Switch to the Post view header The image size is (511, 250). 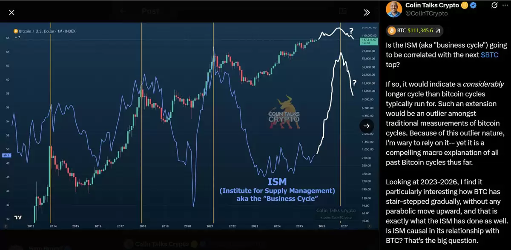point(150,11)
